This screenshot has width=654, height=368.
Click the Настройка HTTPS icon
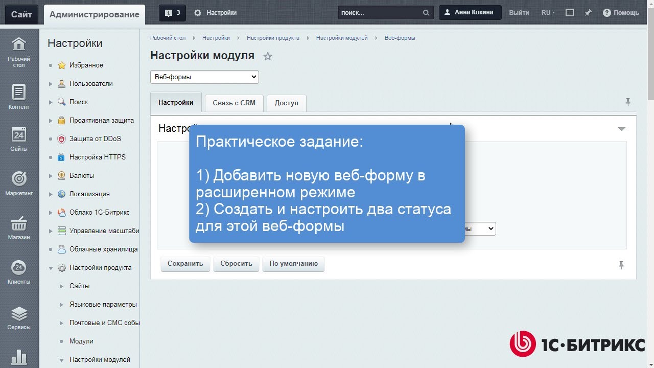pyautogui.click(x=62, y=157)
